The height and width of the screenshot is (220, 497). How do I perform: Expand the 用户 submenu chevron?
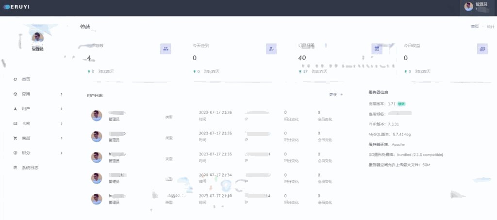click(62, 109)
